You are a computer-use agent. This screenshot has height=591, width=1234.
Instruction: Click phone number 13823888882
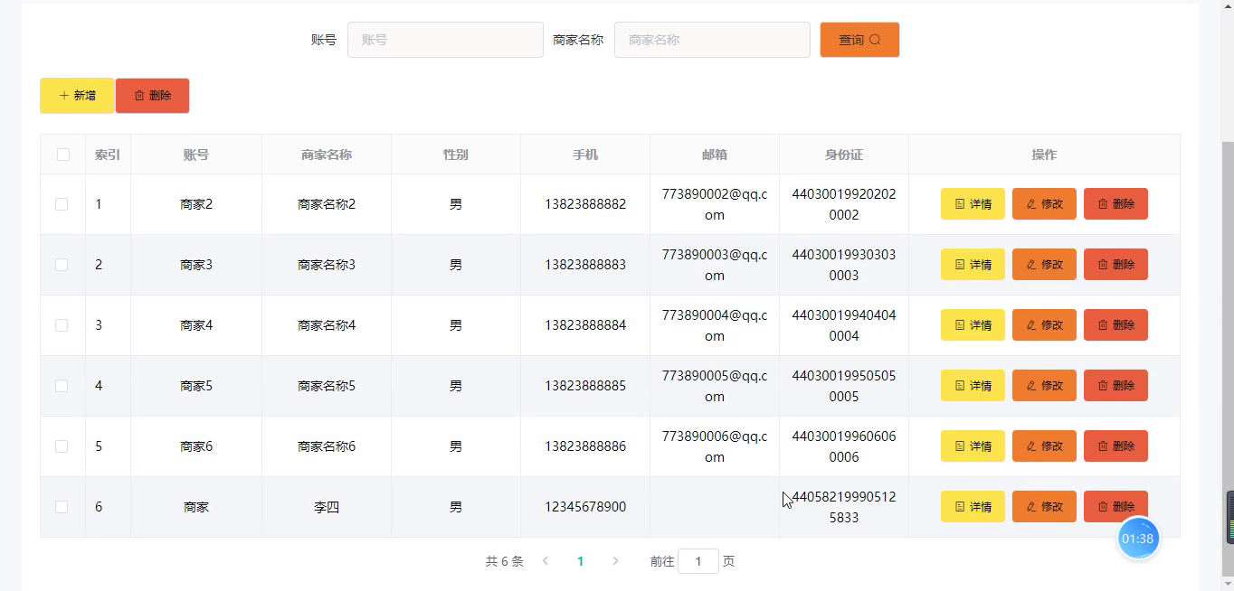pos(585,204)
